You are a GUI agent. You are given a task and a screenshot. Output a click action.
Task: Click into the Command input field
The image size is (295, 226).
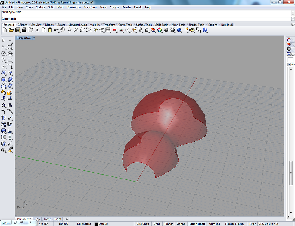pos(153,19)
